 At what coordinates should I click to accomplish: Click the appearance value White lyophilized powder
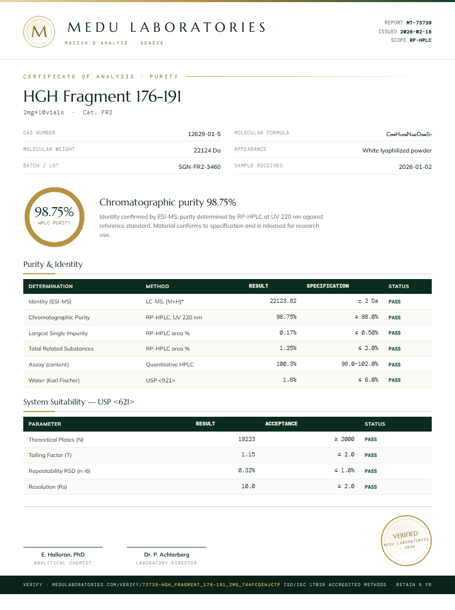[397, 150]
